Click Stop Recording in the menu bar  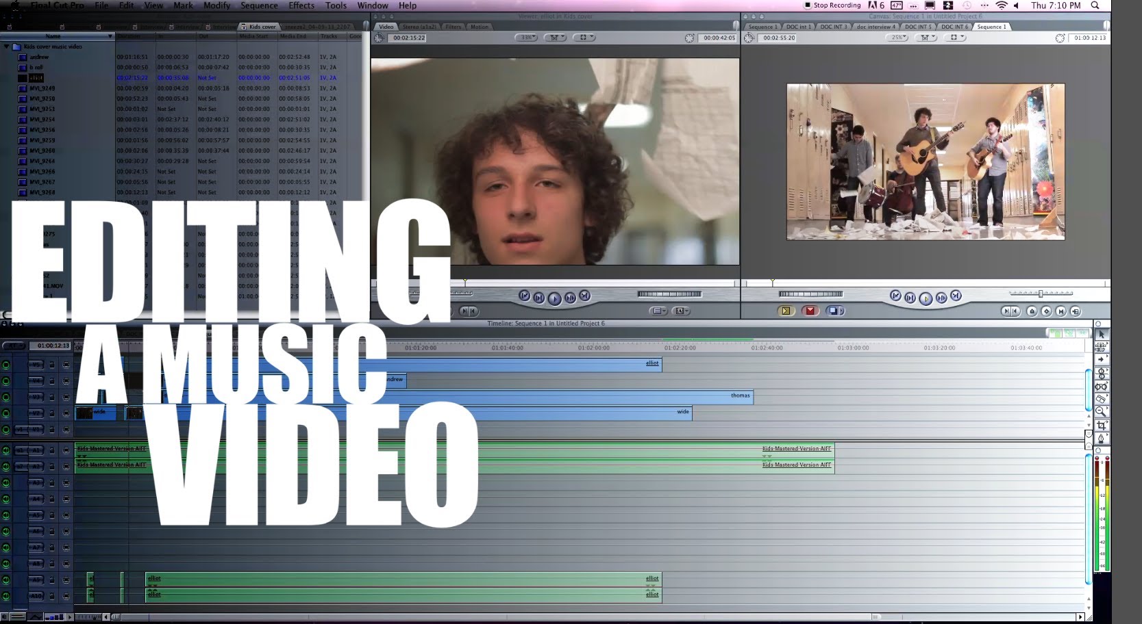(x=832, y=5)
